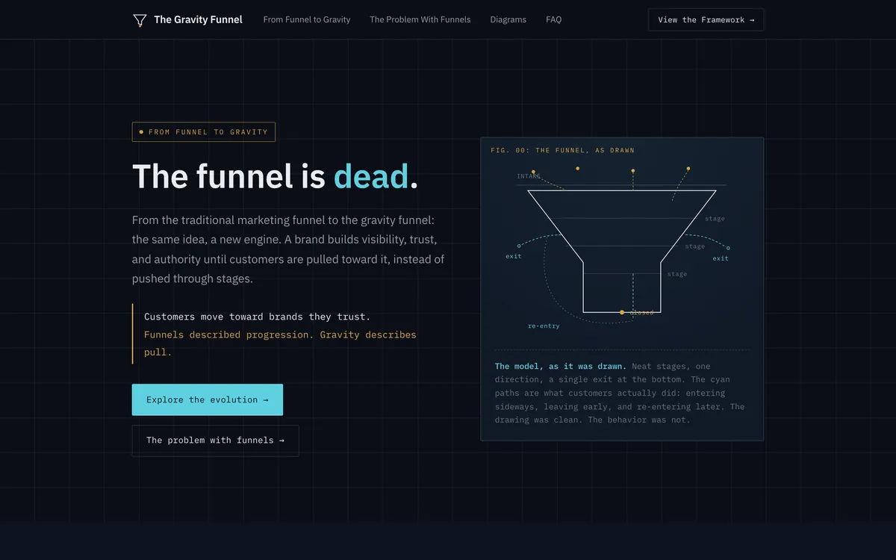This screenshot has height=560, width=896.
Task: Click the INTAKE label in the diagram
Action: click(528, 177)
